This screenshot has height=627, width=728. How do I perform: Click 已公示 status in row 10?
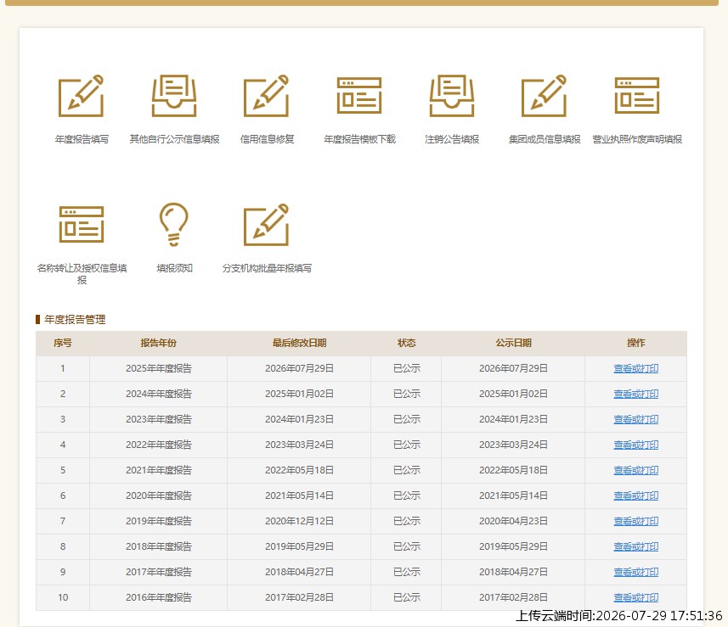pos(406,598)
